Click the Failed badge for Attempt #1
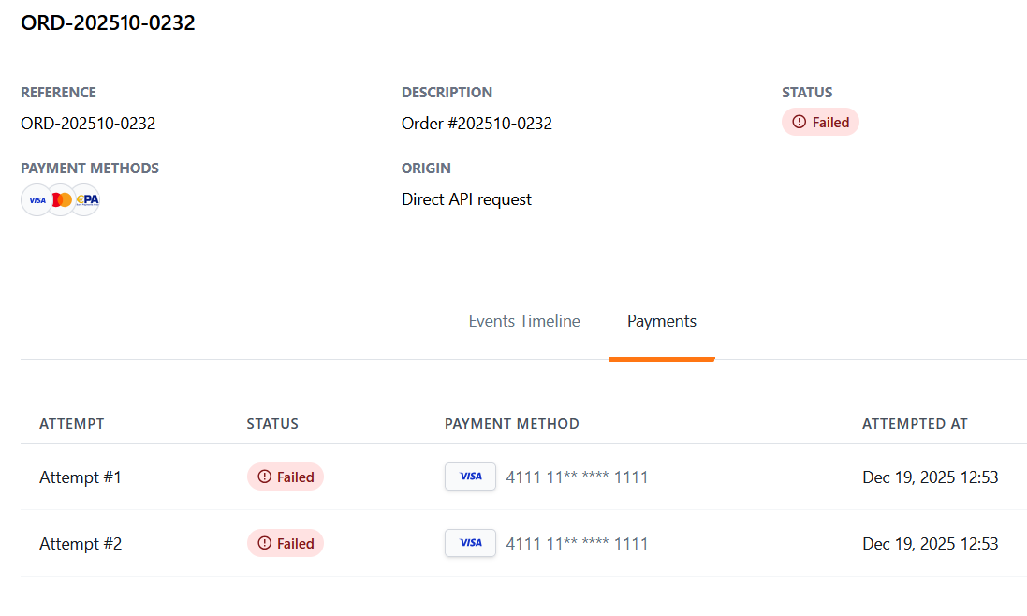 (286, 477)
